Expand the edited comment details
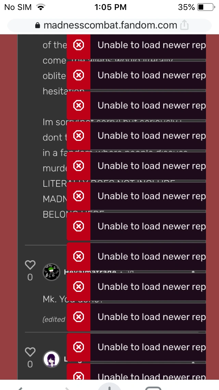 click(x=54, y=319)
